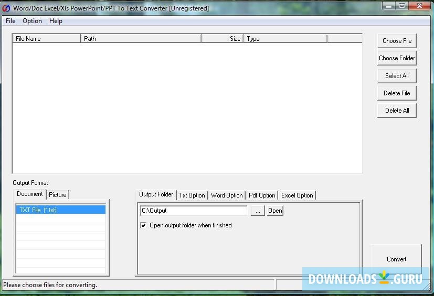Image resolution: width=434 pixels, height=296 pixels.
Task: Maximize the converter window
Action: point(402,6)
